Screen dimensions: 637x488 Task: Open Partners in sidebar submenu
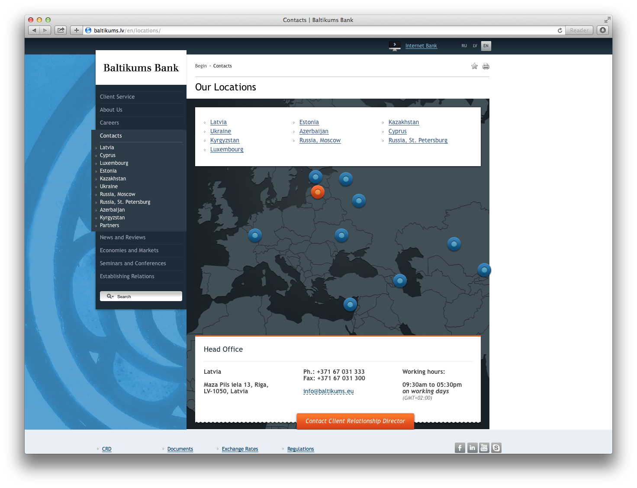109,225
